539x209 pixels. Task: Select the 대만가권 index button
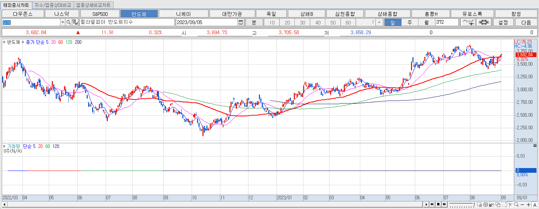232,14
